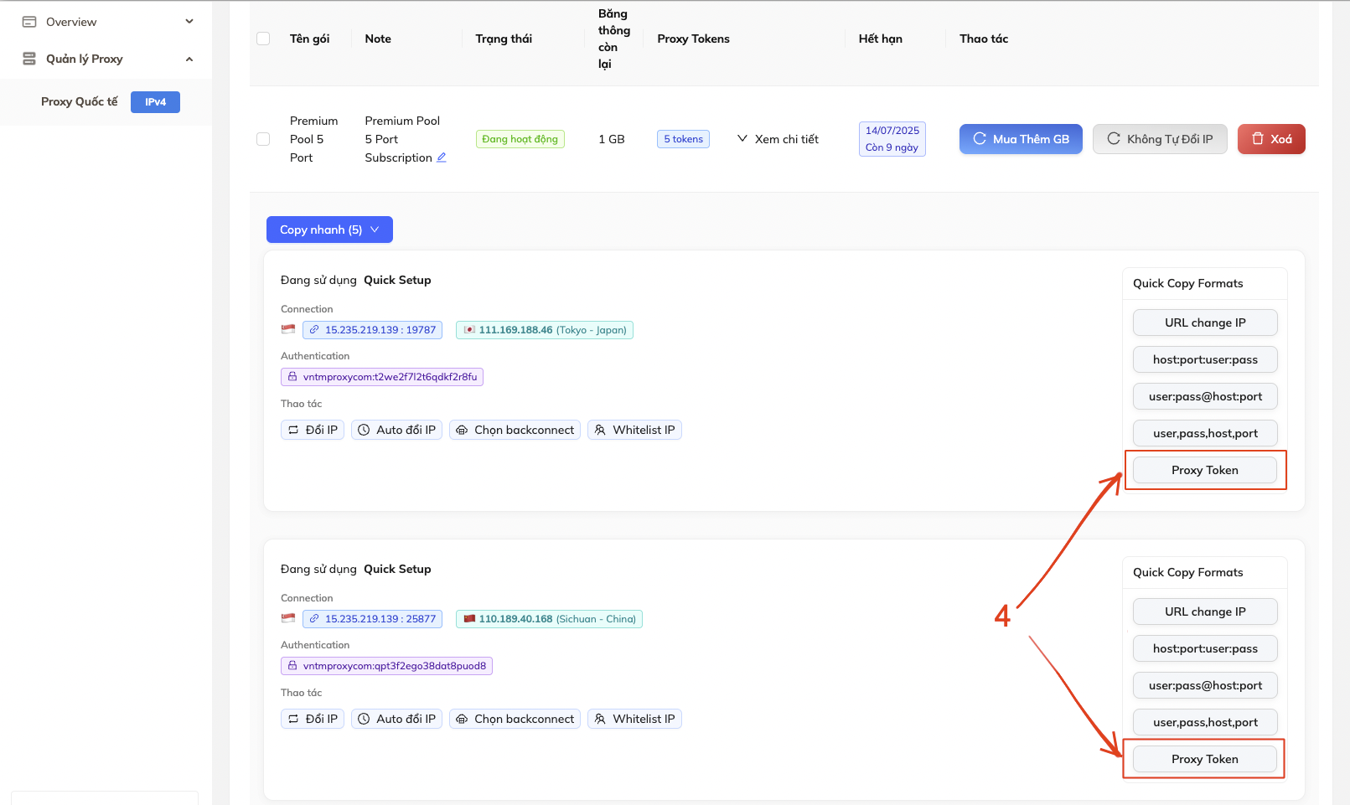Click the China flag IP 110.189.40.168 tag
Viewport: 1350px width, 805px height.
[549, 619]
